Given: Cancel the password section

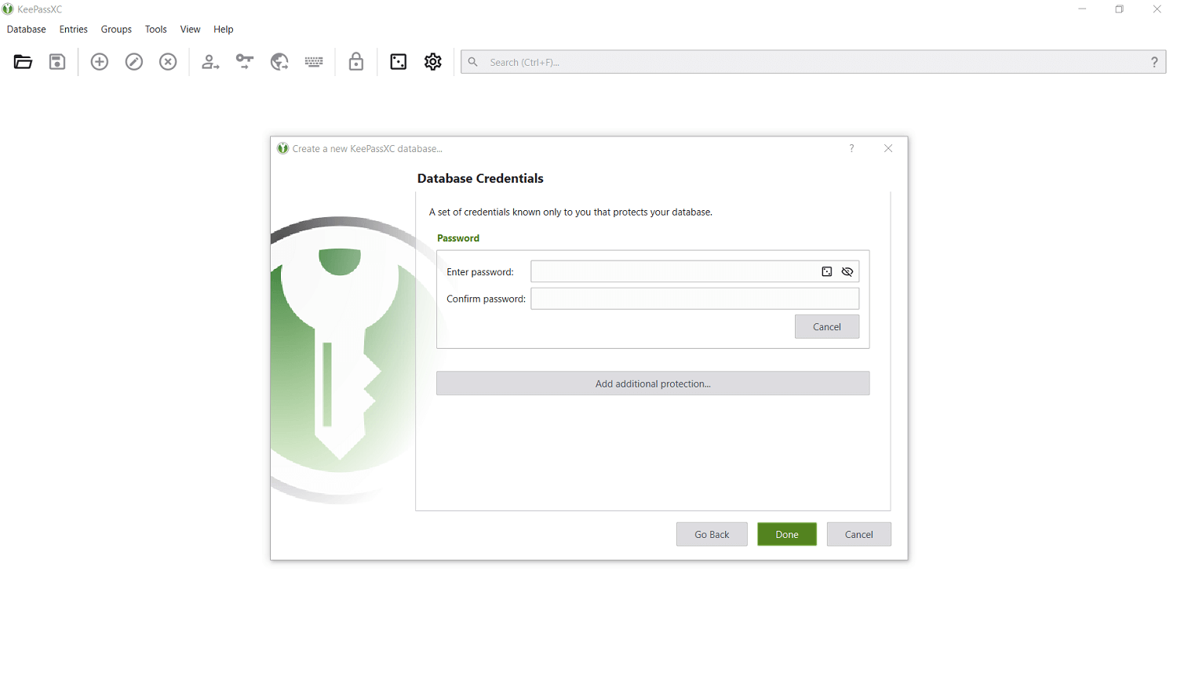Looking at the screenshot, I should (827, 327).
